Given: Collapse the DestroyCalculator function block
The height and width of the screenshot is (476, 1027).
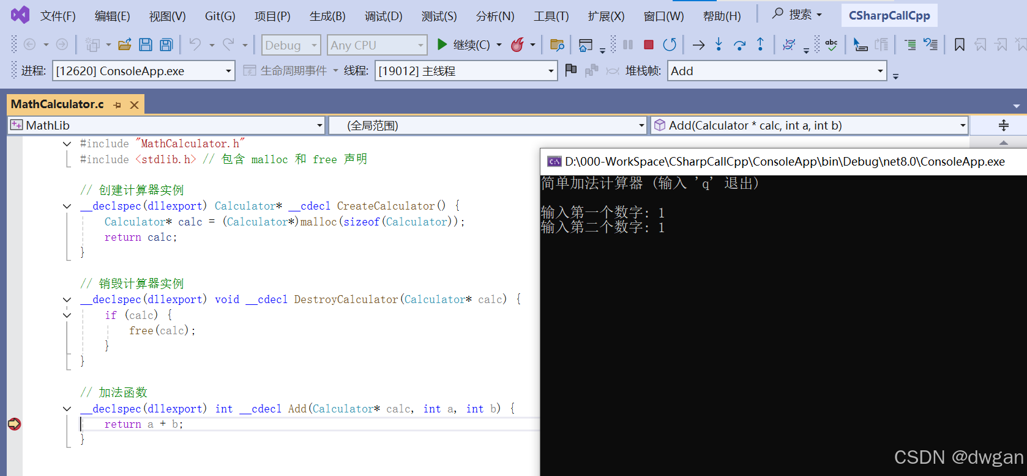Looking at the screenshot, I should click(67, 299).
